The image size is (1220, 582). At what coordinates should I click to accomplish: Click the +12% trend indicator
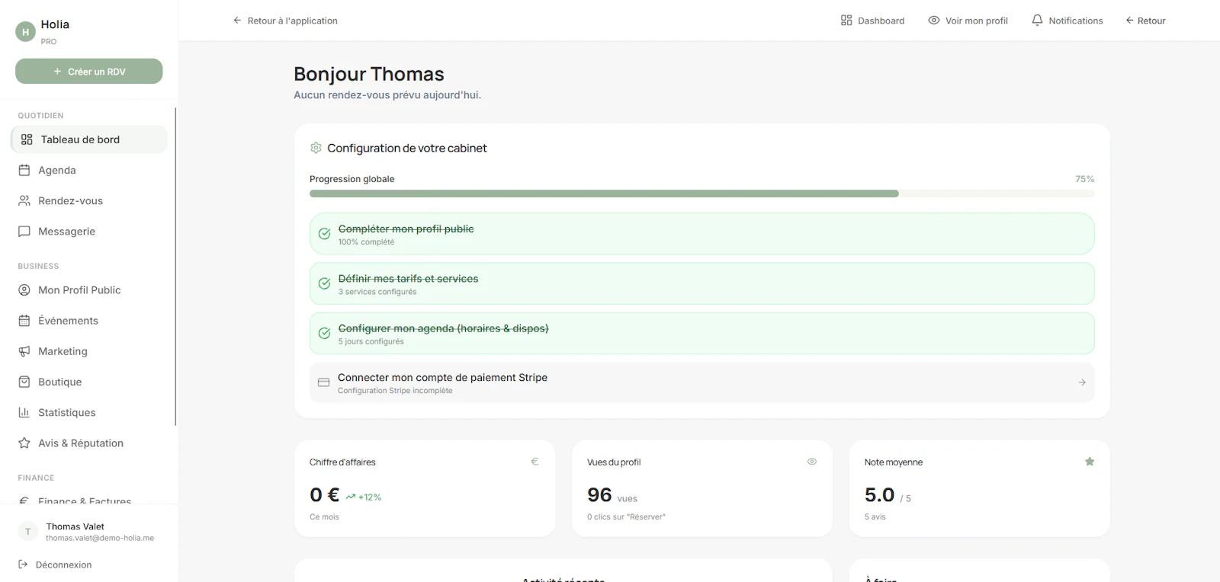[363, 497]
